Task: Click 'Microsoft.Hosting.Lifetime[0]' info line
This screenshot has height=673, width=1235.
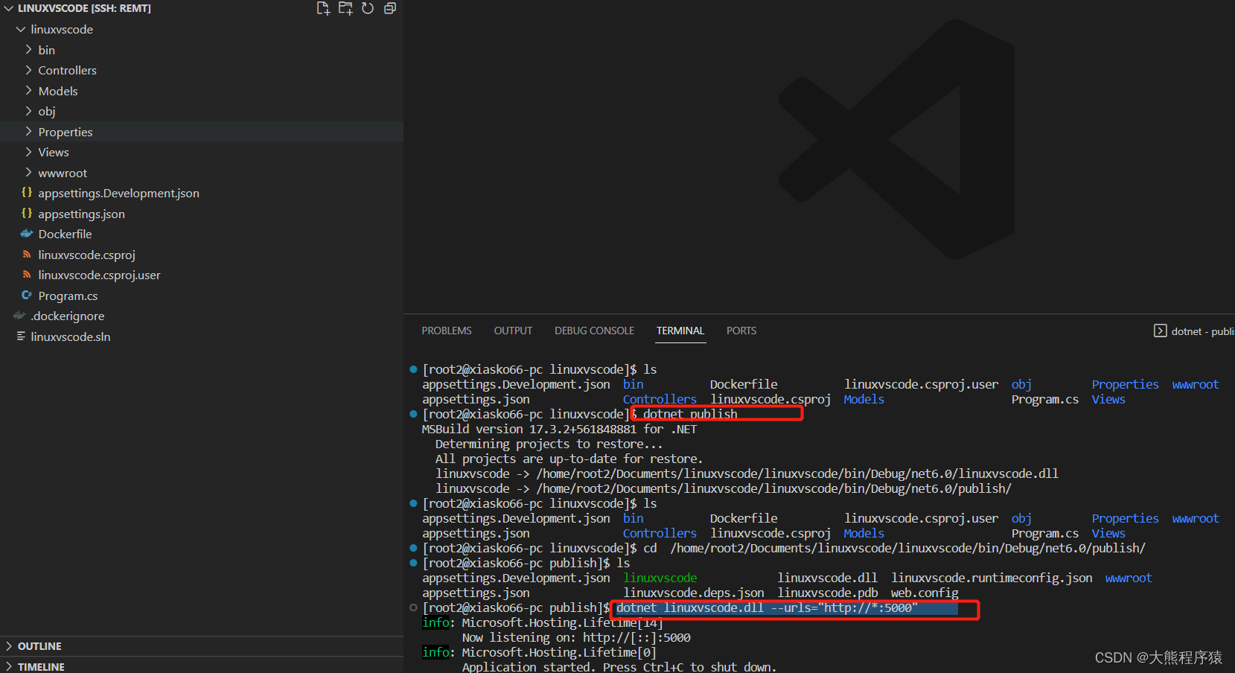Action: click(x=559, y=652)
